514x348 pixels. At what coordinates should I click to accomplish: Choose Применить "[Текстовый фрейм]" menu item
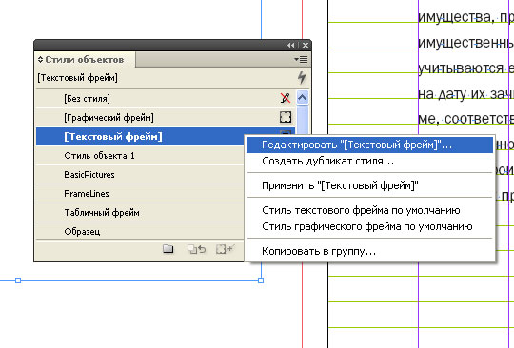[369, 185]
